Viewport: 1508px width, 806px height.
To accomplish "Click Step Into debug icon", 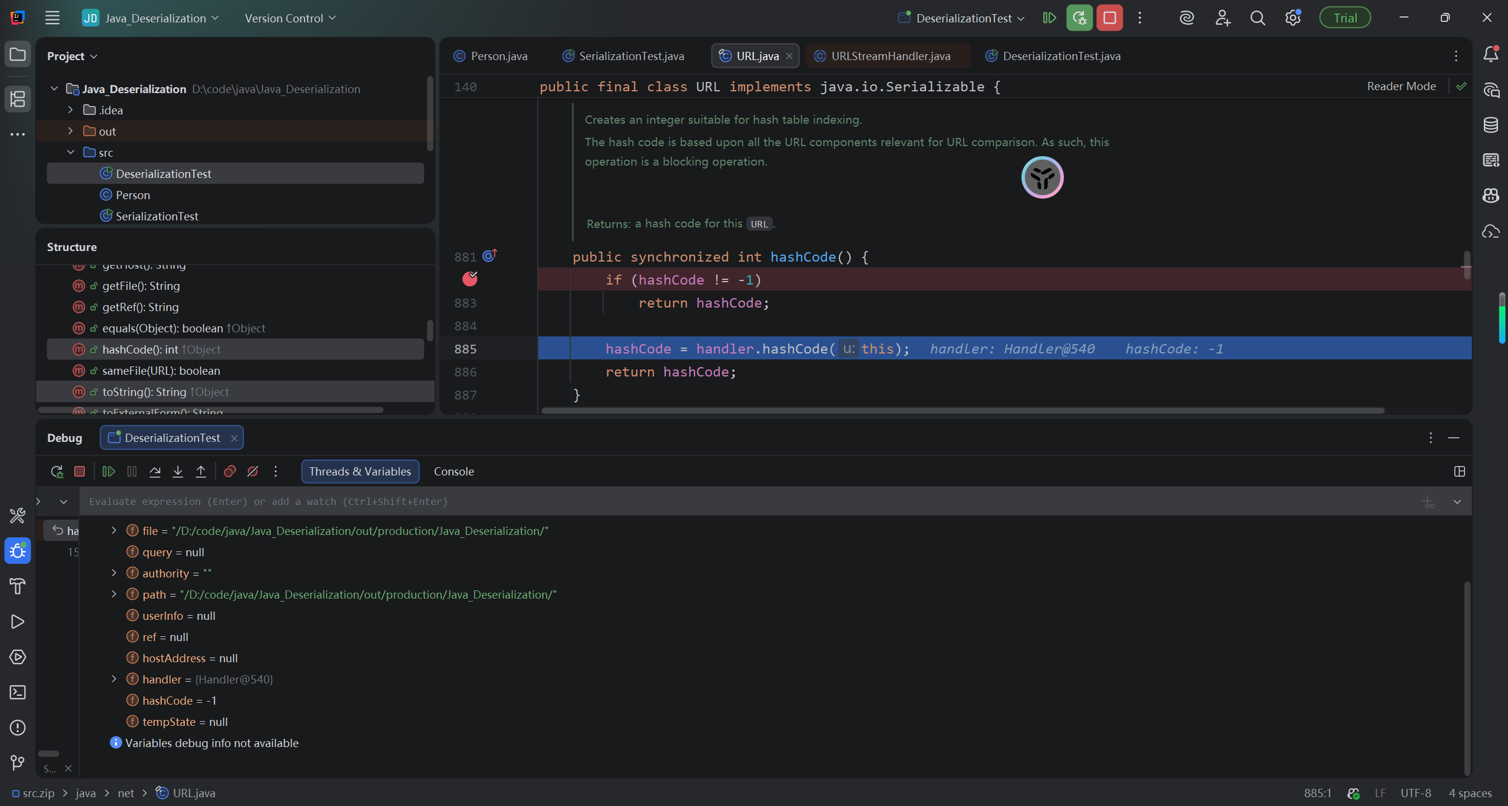I will click(x=177, y=471).
